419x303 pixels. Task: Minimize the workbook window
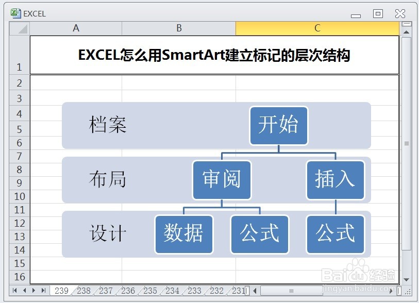[x=356, y=16]
